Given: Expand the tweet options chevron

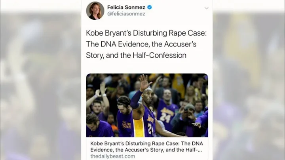Looking at the screenshot, I should pyautogui.click(x=206, y=8).
